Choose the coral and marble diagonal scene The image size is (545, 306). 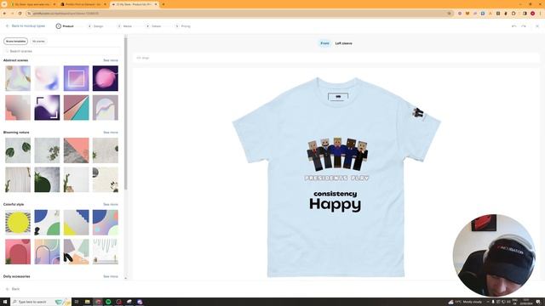point(76,150)
